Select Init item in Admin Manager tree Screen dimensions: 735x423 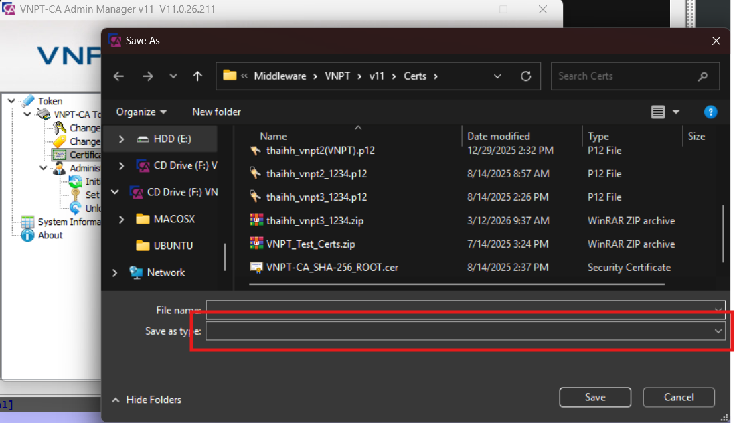click(93, 181)
